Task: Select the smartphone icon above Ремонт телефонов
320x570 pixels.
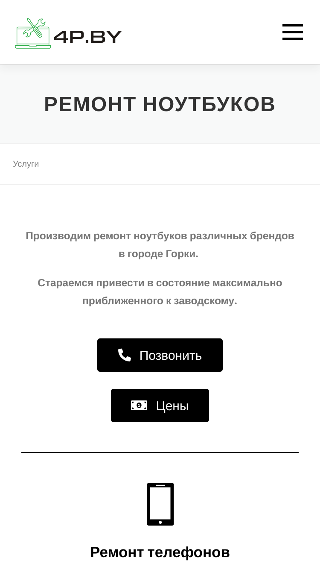Action: point(160,504)
